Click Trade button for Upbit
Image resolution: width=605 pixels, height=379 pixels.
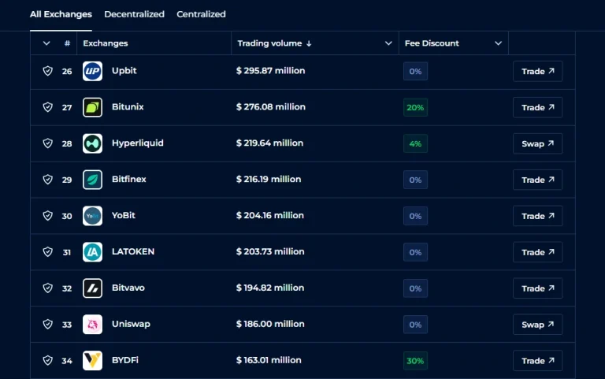tap(537, 72)
